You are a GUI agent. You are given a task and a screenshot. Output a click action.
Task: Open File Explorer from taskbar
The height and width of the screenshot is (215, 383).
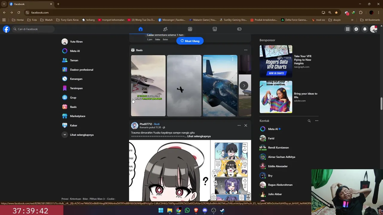[x=170, y=210]
